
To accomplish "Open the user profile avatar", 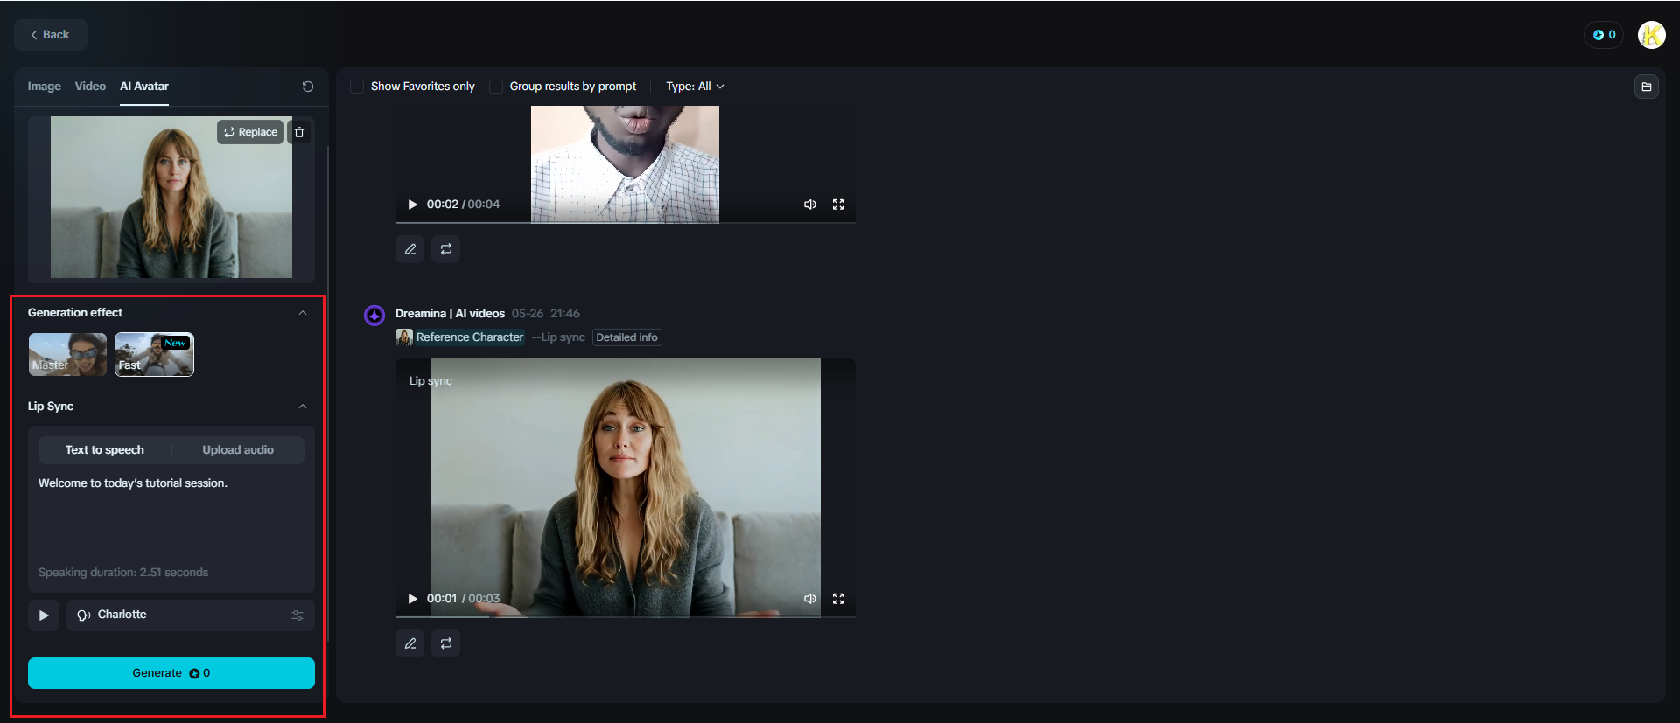I will click(1651, 35).
